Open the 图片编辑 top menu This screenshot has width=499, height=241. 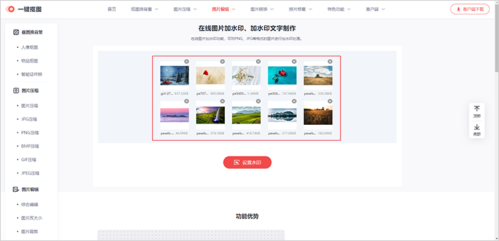pyautogui.click(x=224, y=9)
